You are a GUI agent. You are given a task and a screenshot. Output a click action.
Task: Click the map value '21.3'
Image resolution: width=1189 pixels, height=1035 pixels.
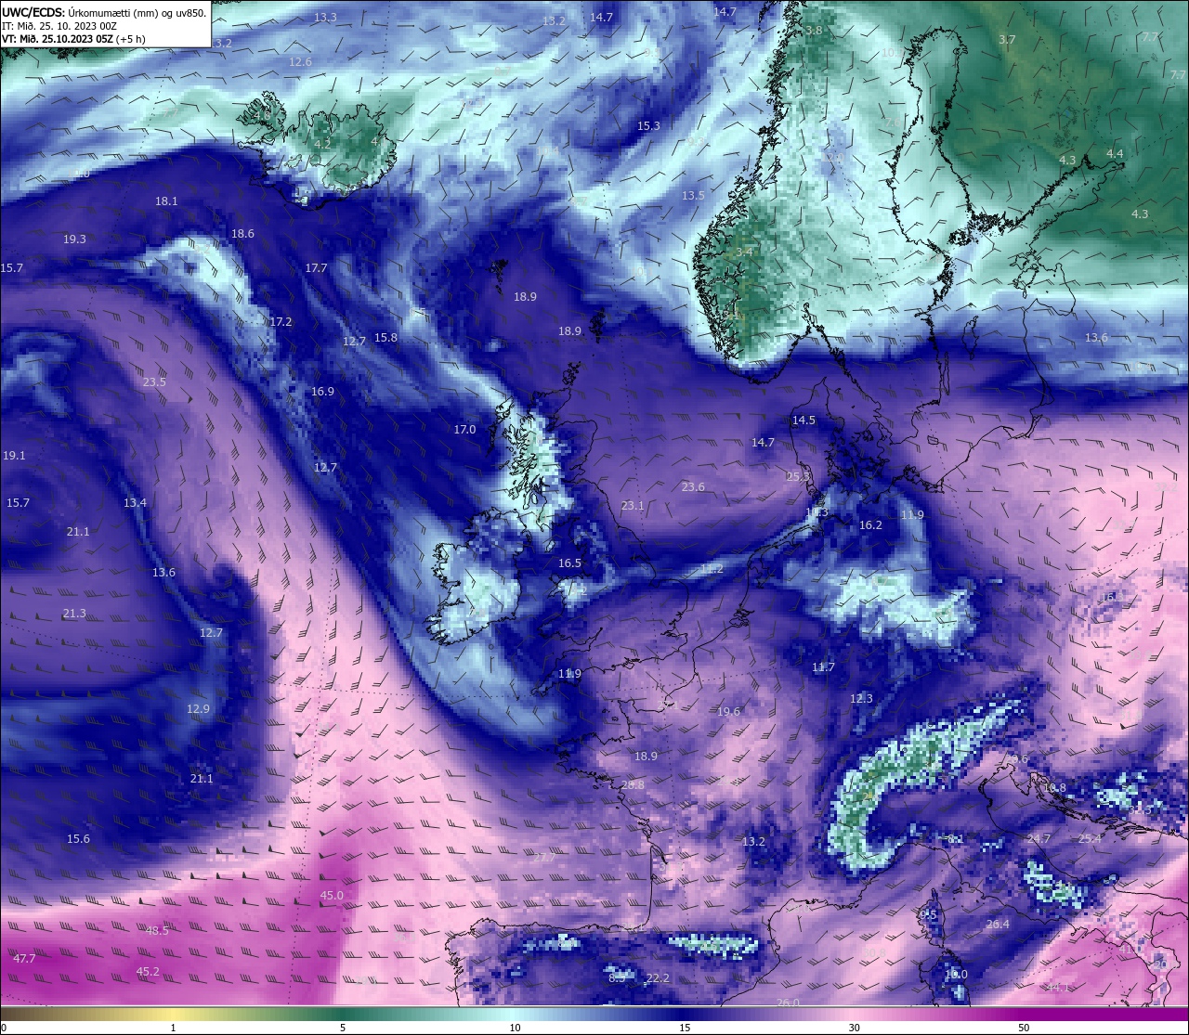tap(74, 614)
